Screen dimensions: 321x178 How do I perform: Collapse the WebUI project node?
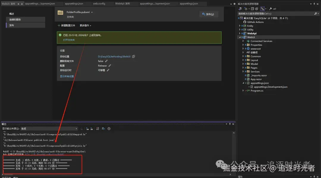[x=240, y=37]
